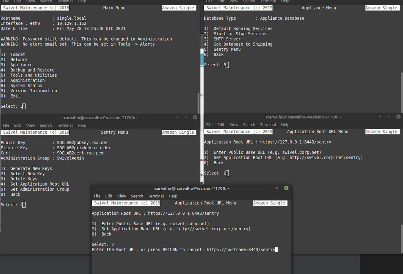This screenshot has width=403, height=274.
Task: Click the 'Tomcat' option in Main Menu
Action: point(18,55)
